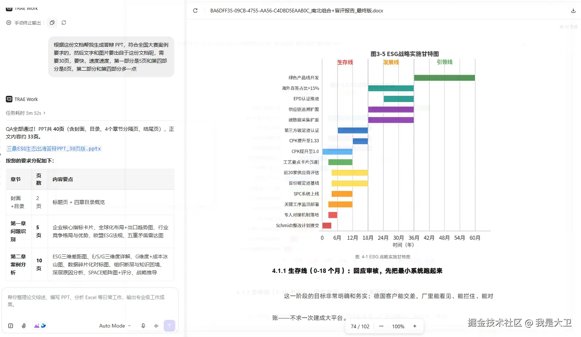
Task: Start voice input with microphone icon
Action: (x=143, y=326)
